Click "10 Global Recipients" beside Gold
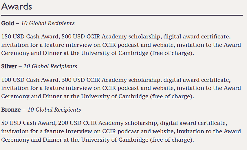The width and height of the screenshot is (247, 150). pos(48,23)
